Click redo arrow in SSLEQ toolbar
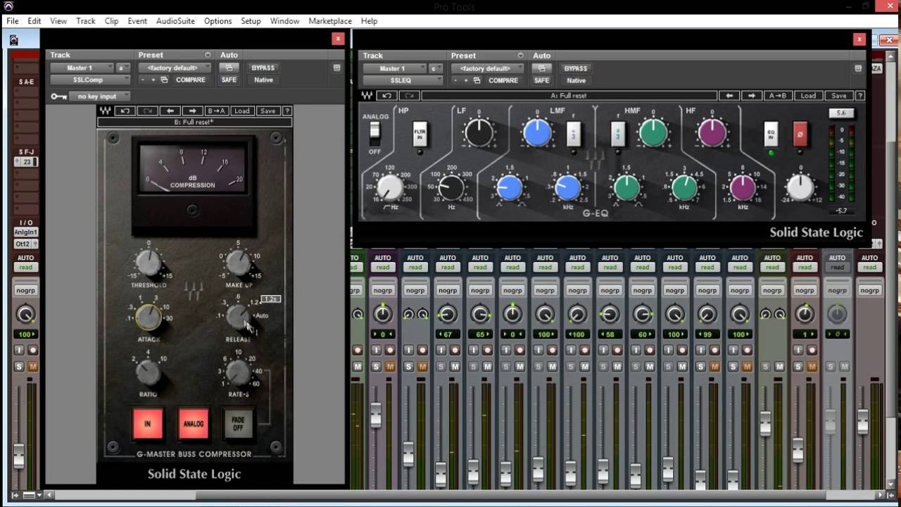 [409, 96]
